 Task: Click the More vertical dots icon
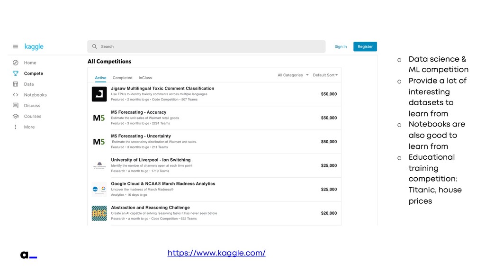[x=16, y=127]
